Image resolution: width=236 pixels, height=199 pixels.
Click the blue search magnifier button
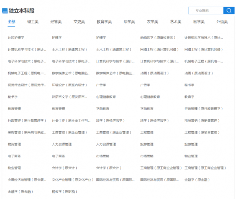229,11
